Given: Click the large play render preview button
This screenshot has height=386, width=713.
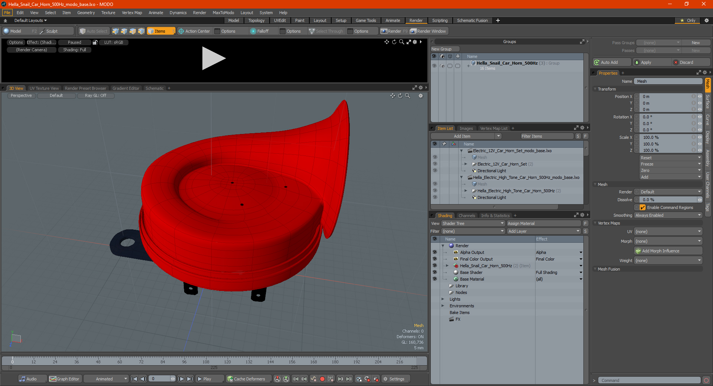Looking at the screenshot, I should 214,58.
